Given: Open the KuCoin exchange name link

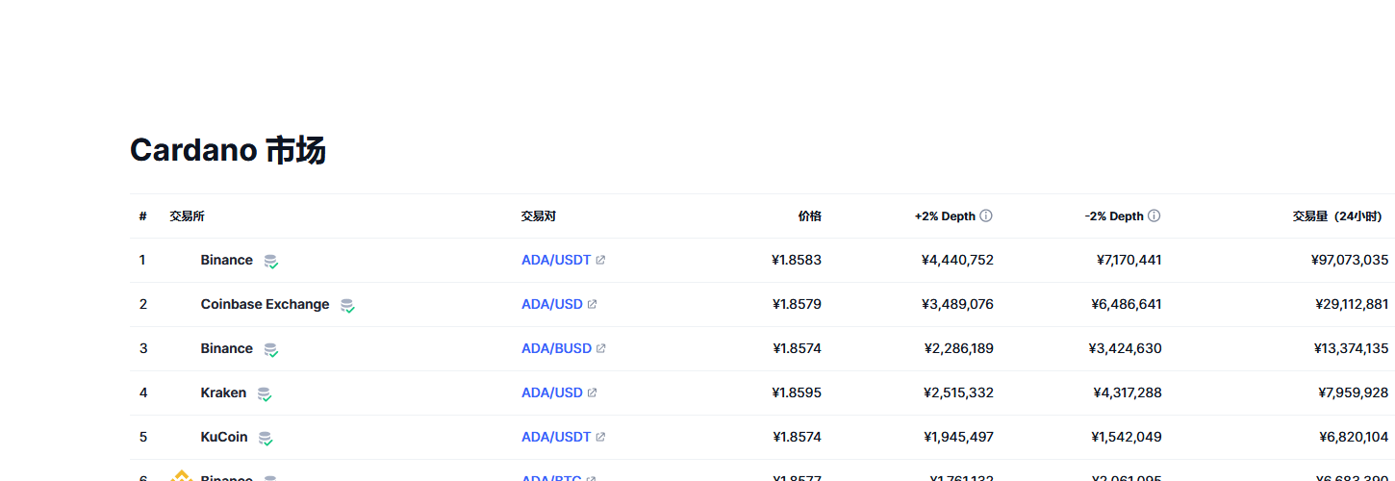Looking at the screenshot, I should coord(224,438).
